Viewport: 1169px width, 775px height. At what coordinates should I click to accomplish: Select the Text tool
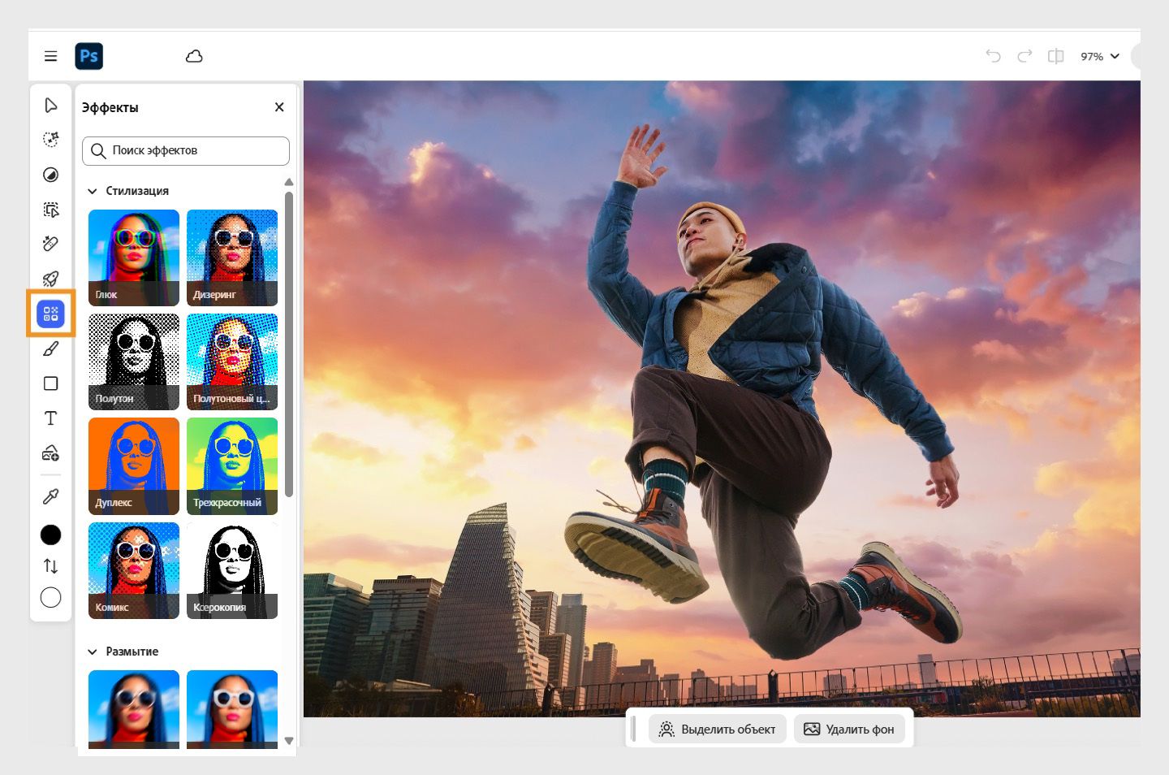(50, 418)
